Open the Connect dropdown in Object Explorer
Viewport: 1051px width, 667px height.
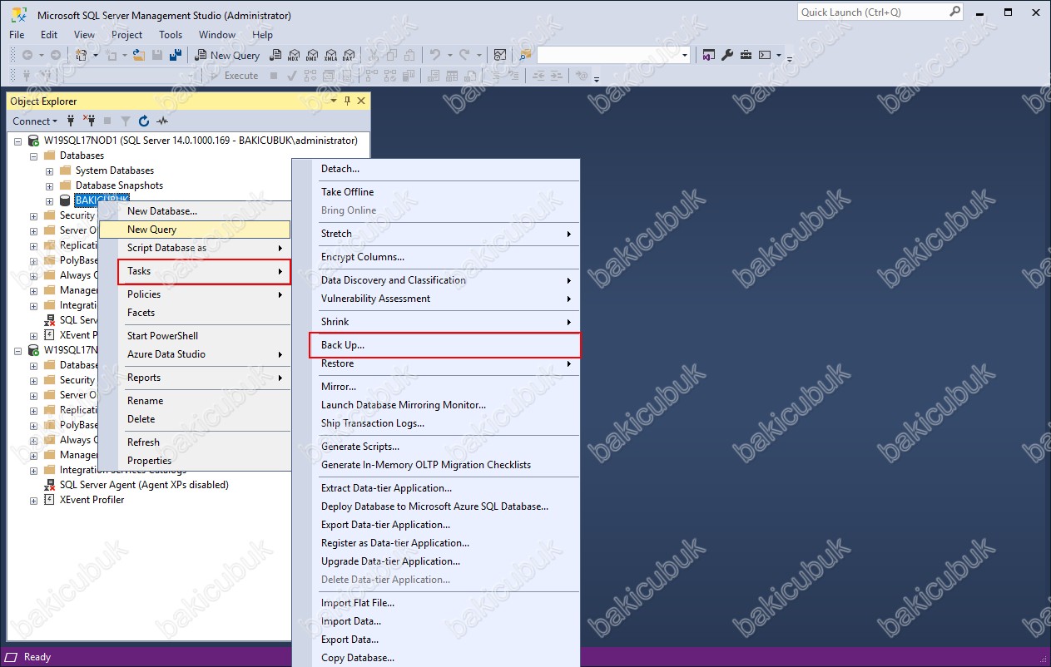click(35, 121)
